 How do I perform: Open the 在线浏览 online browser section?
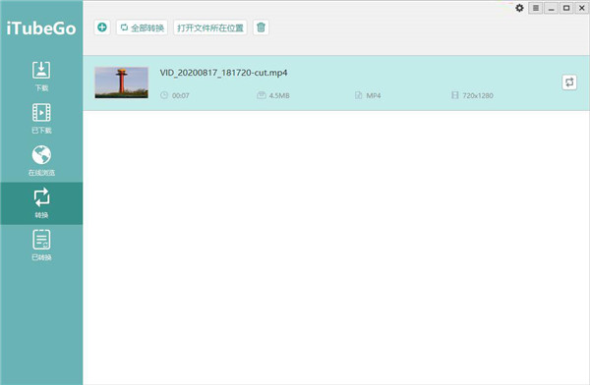(41, 161)
